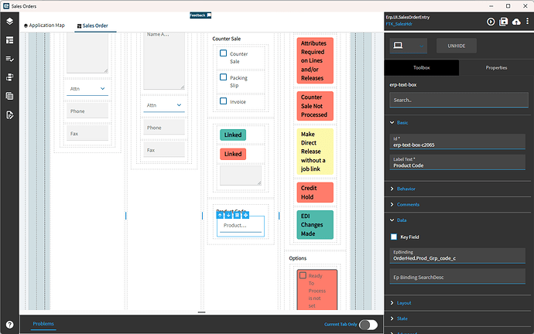Open the first Attn dropdown
The image size is (534, 334).
pyautogui.click(x=87, y=89)
